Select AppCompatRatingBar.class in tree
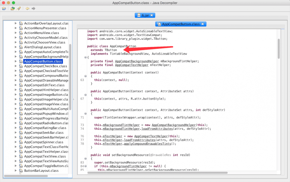Viewport: 290px width, 182px height. [45, 128]
